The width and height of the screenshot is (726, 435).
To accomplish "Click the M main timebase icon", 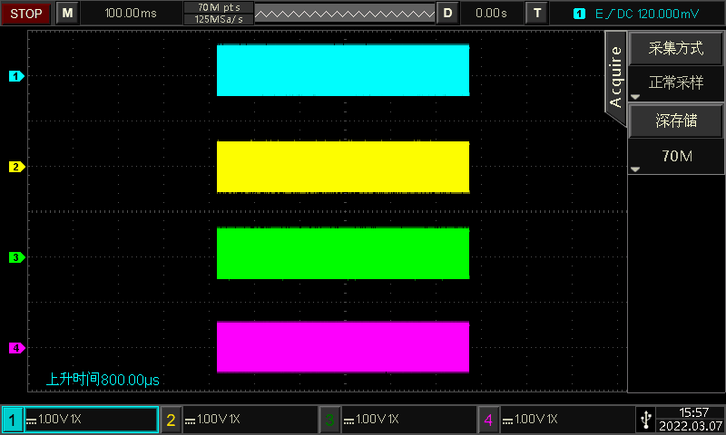I will [68, 13].
